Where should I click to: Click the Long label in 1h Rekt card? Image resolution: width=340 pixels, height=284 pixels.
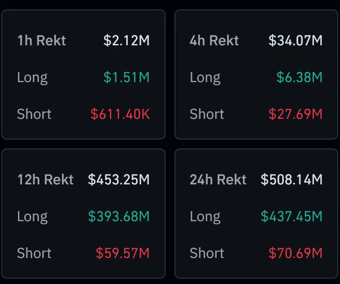[32, 77]
